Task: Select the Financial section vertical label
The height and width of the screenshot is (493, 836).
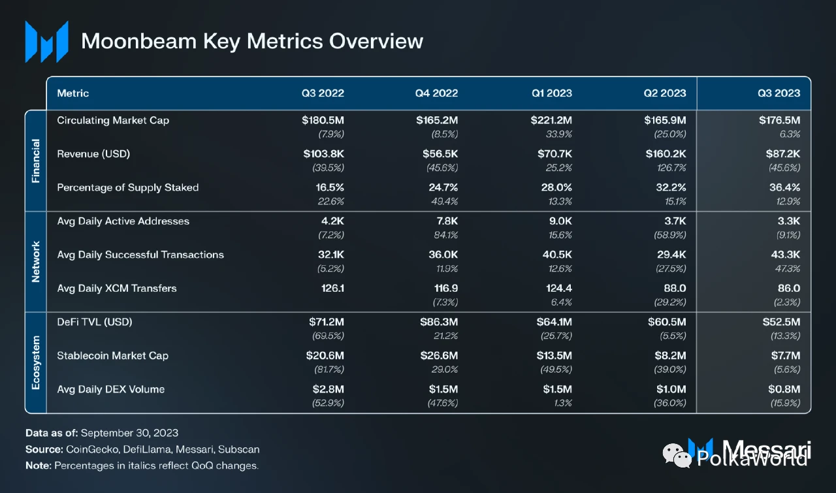Action: tap(36, 160)
